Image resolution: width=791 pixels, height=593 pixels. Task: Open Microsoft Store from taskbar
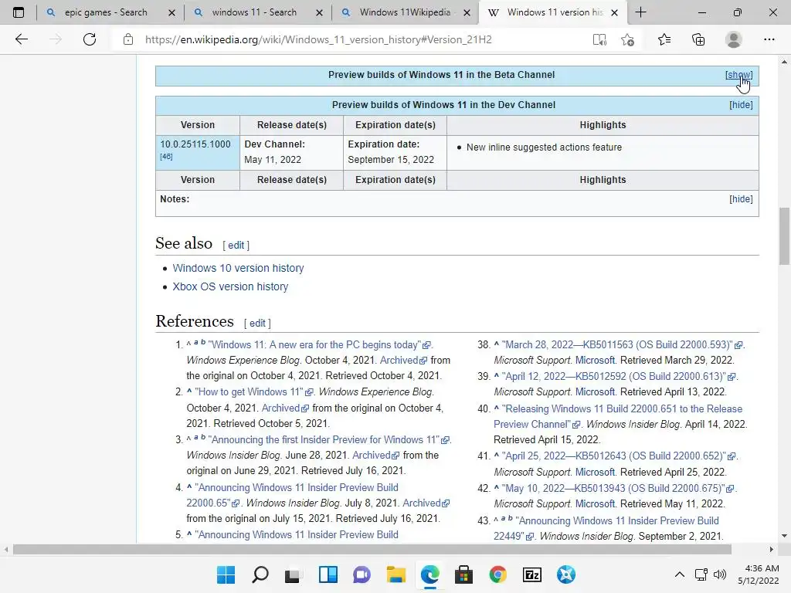(x=463, y=574)
